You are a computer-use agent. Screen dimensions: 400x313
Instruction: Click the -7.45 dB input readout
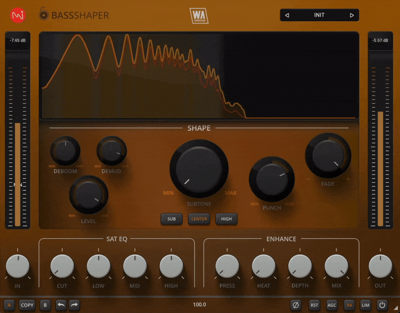pyautogui.click(x=17, y=40)
